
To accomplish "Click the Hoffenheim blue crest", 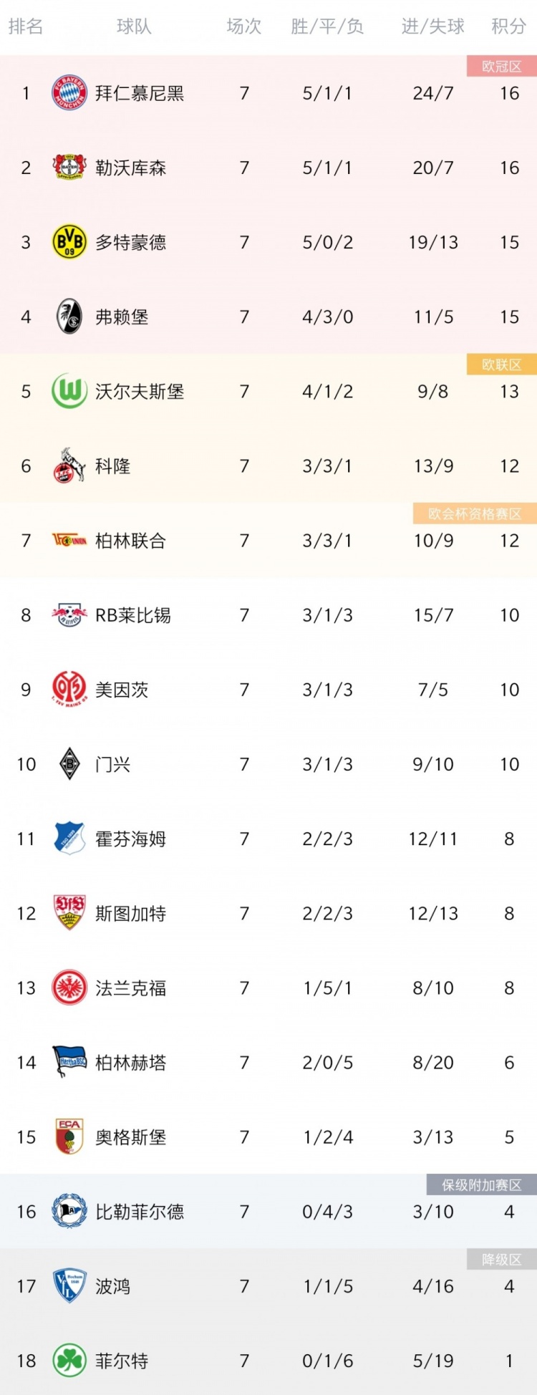I will pos(69,838).
